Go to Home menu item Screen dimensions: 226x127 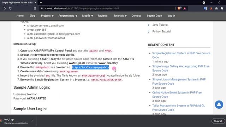(x=20, y=16)
